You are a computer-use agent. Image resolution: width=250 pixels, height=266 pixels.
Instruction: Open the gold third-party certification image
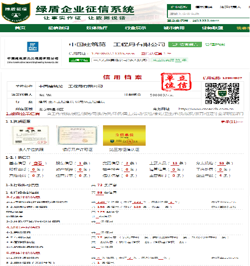pyautogui.click(x=124, y=135)
